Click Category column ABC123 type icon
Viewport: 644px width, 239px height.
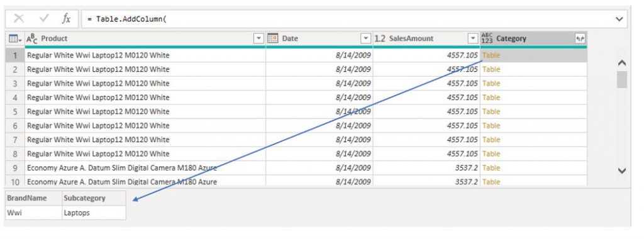[487, 38]
